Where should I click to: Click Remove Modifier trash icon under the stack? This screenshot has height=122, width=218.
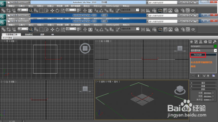208,76
